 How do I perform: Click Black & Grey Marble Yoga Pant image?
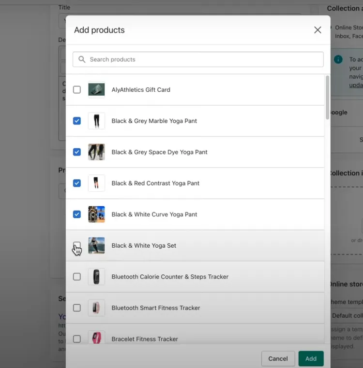pos(96,121)
